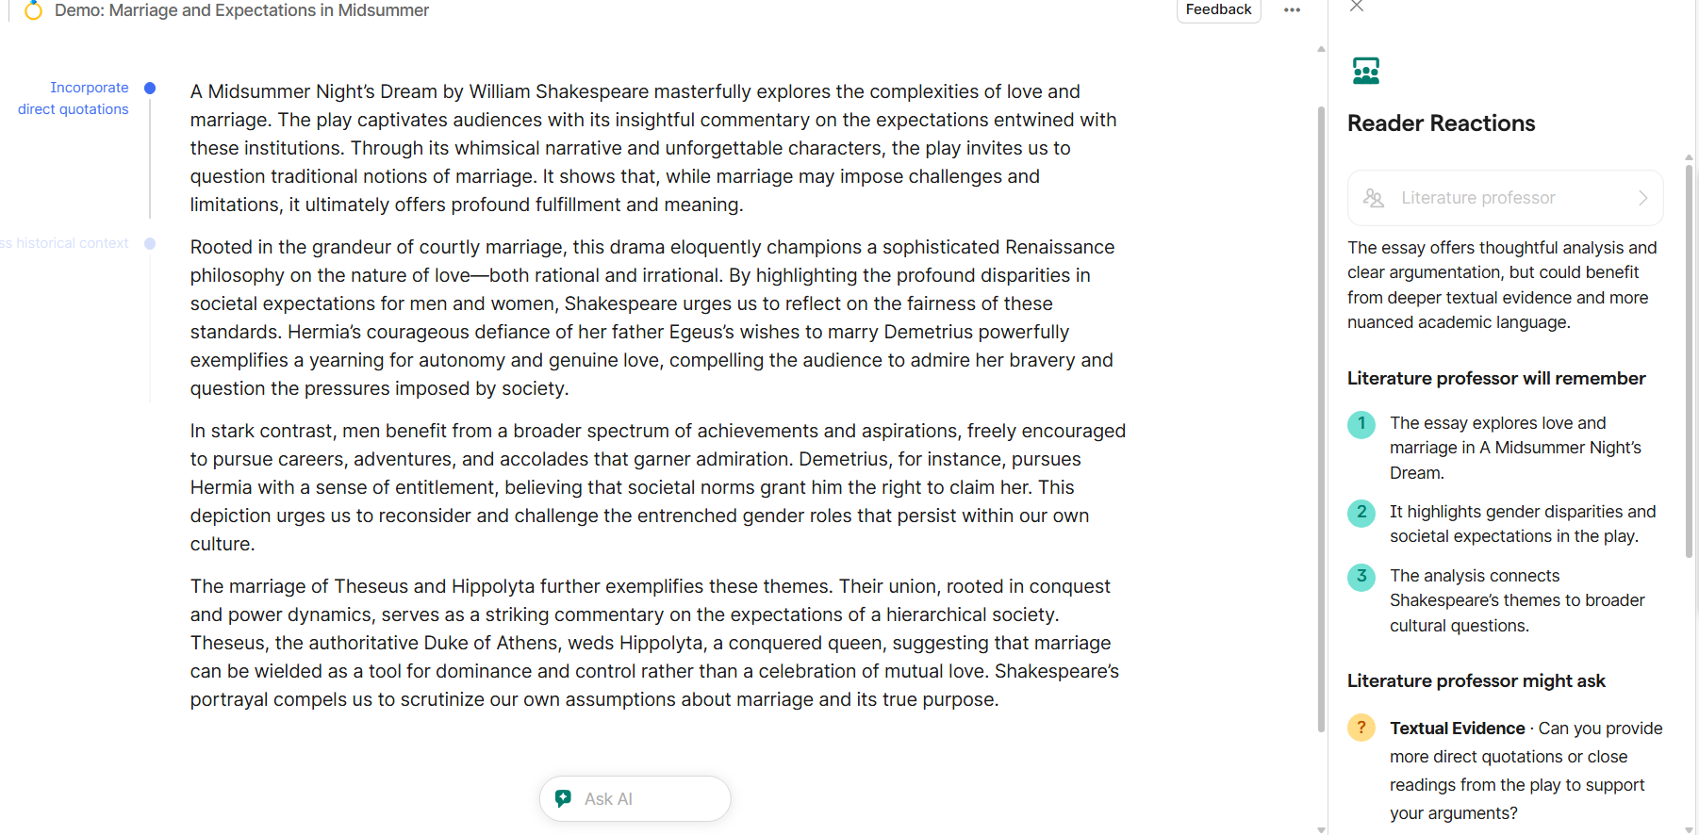Expand the Literature professor reader chevron
This screenshot has width=1699, height=835.
1642,198
